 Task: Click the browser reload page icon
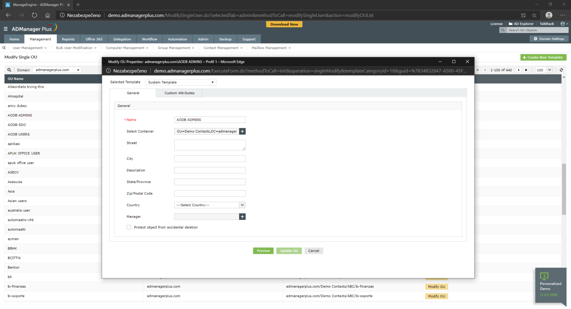pyautogui.click(x=34, y=15)
